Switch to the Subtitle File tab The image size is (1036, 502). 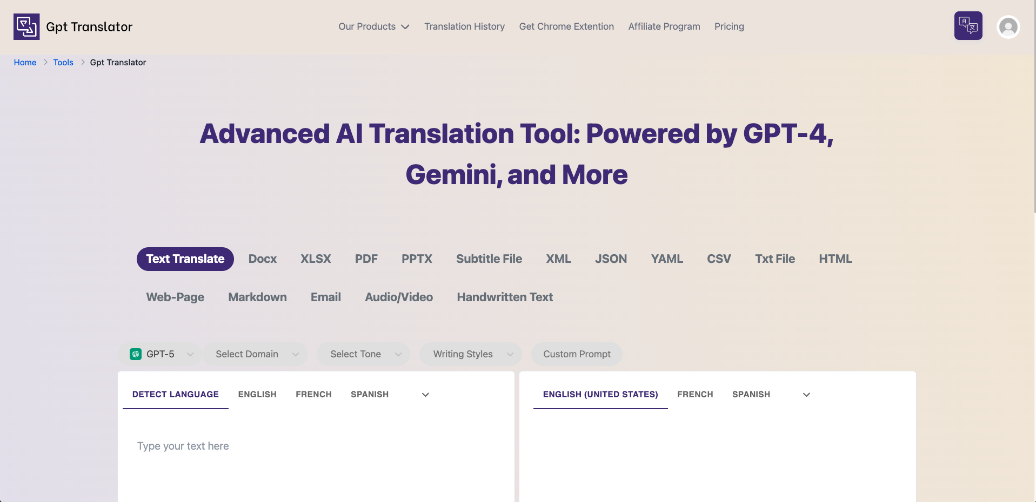(x=489, y=259)
